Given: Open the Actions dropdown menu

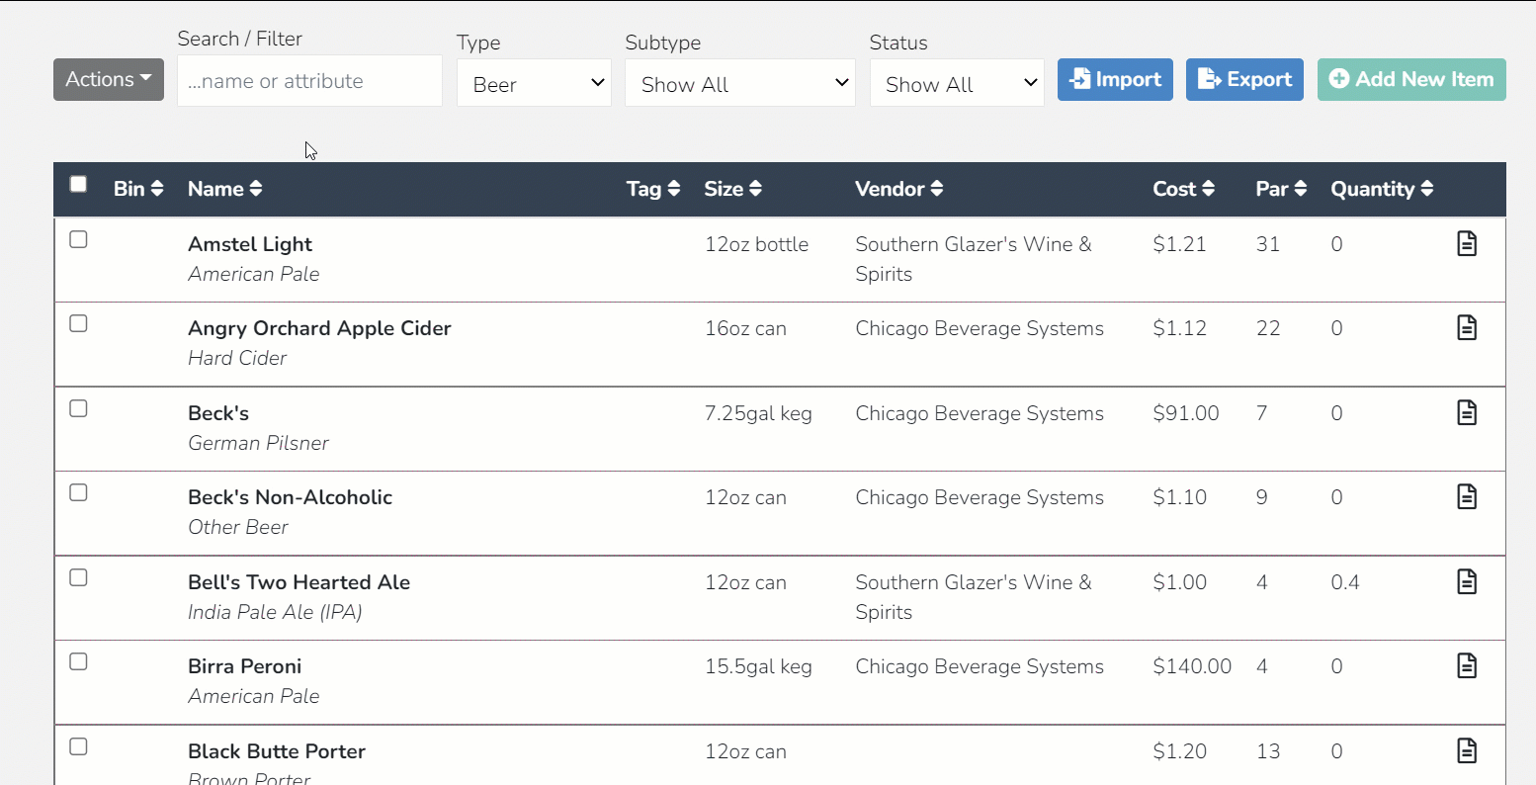Looking at the screenshot, I should click(109, 79).
